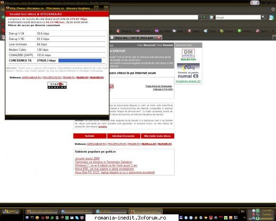Select the Modem Cablu row label
Image resolution: width=276 pixels, height=221 pixels.
click(x=18, y=50)
